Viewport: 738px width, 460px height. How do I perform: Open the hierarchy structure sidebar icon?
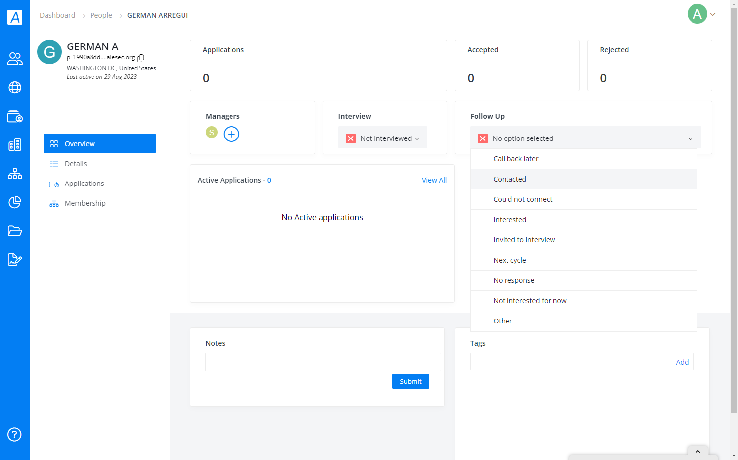15,174
